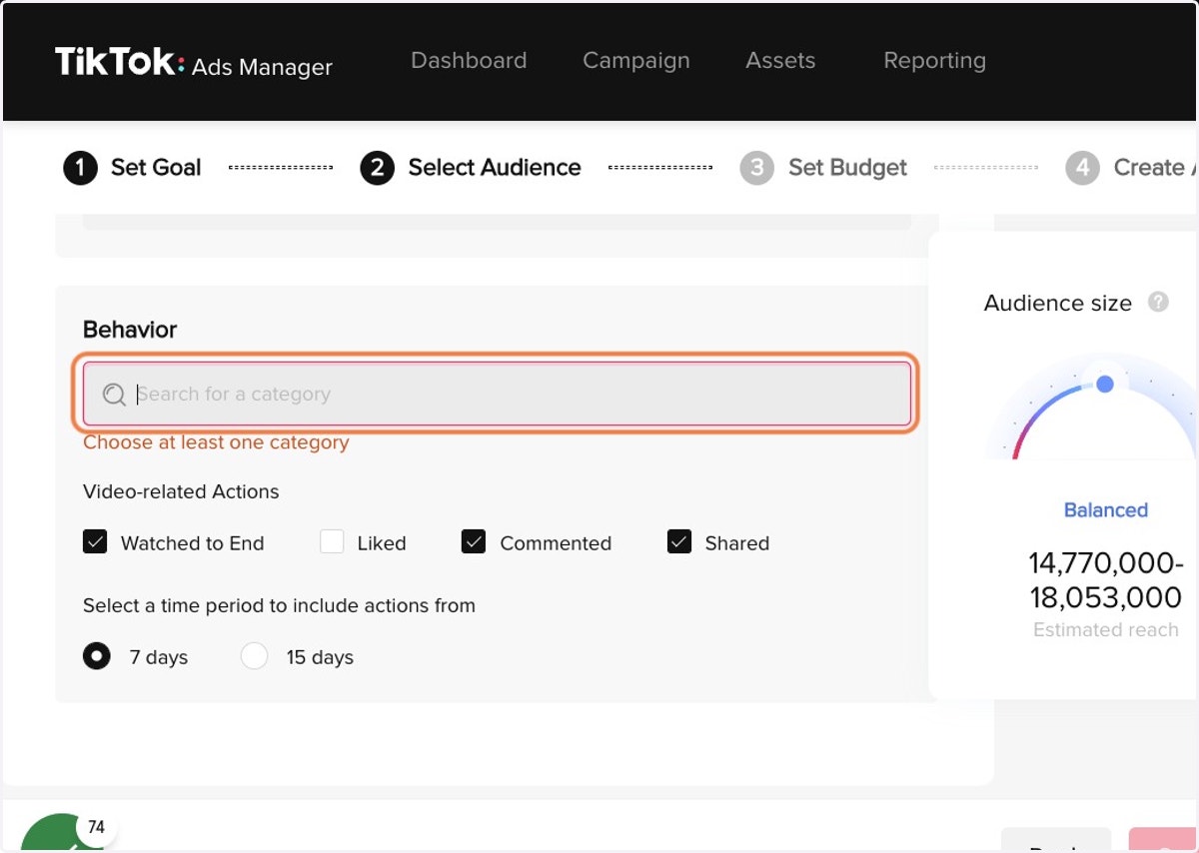Click the Audience size gauge indicator dot
Image resolution: width=1199 pixels, height=853 pixels.
(x=1105, y=384)
